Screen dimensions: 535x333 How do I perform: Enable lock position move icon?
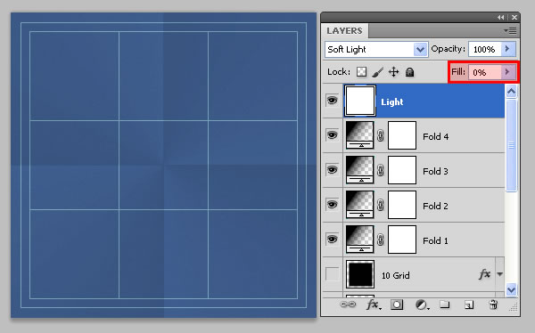click(393, 72)
